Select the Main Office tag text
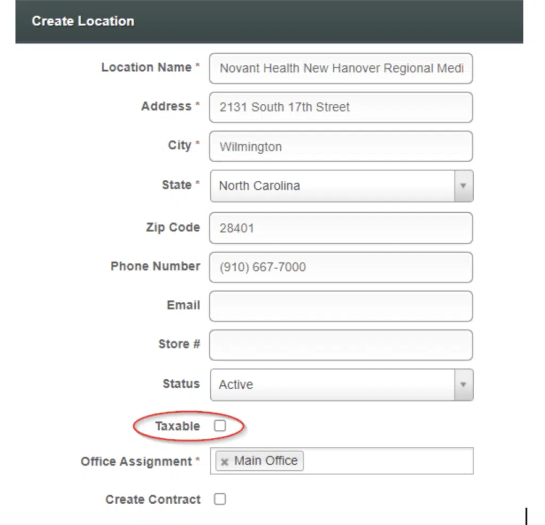This screenshot has width=545, height=525. (x=266, y=461)
